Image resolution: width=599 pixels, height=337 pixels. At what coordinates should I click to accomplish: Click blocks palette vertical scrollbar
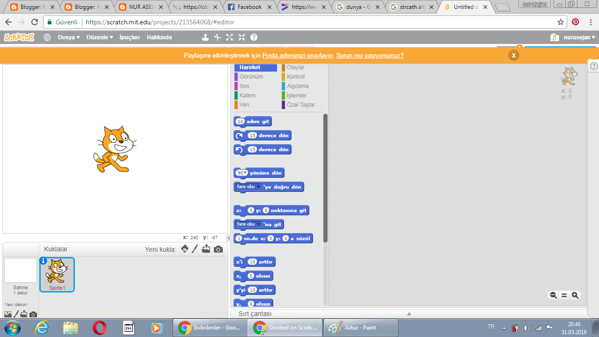click(325, 178)
